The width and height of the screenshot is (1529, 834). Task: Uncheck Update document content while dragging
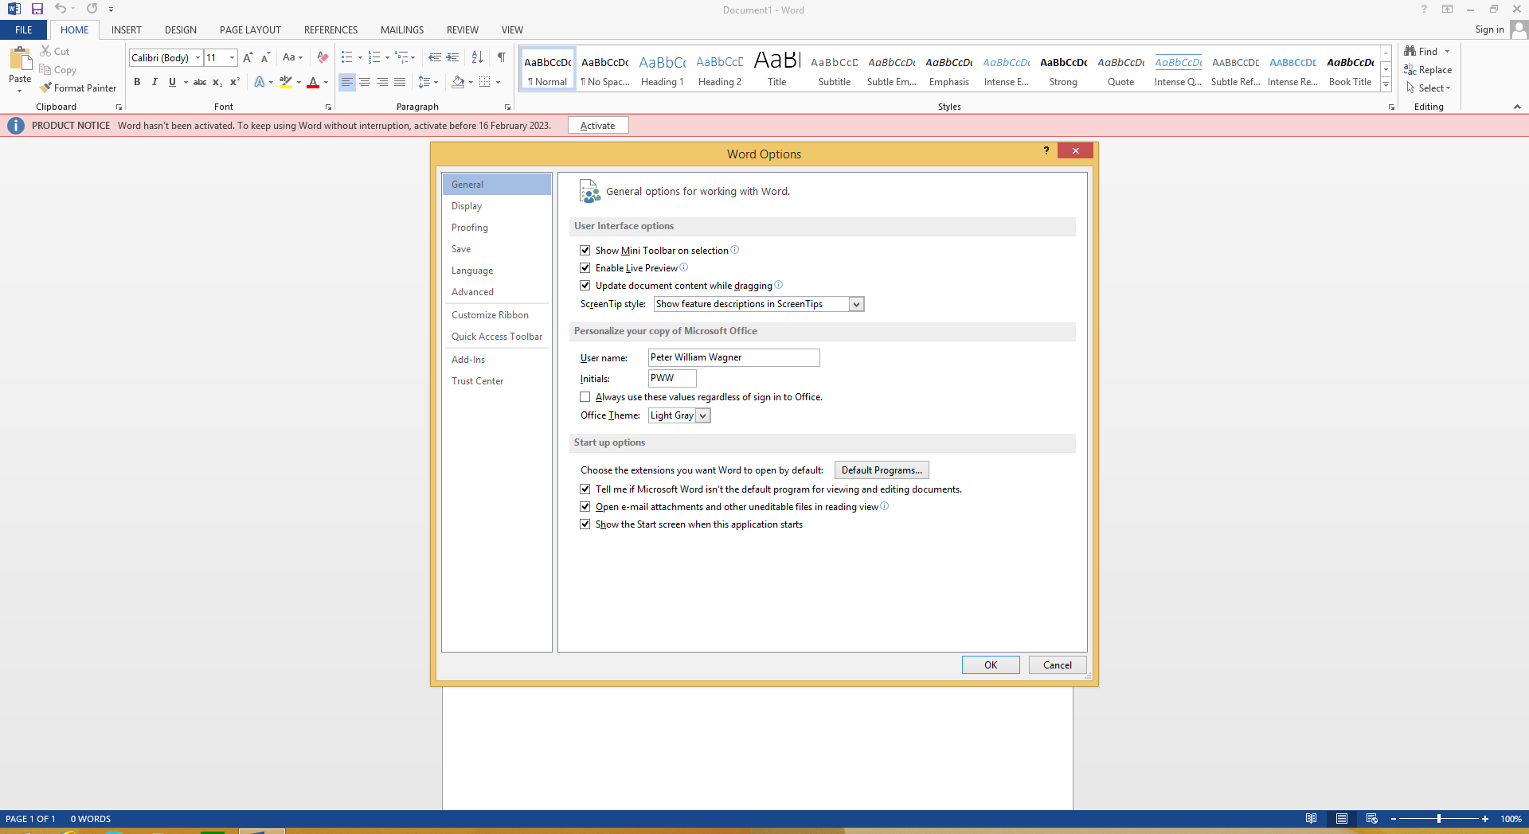coord(585,285)
